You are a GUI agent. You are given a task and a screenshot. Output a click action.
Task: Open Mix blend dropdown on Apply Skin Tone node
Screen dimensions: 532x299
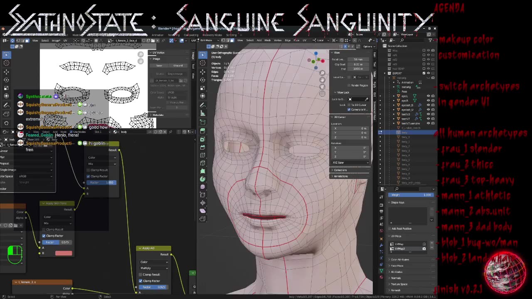point(58,223)
